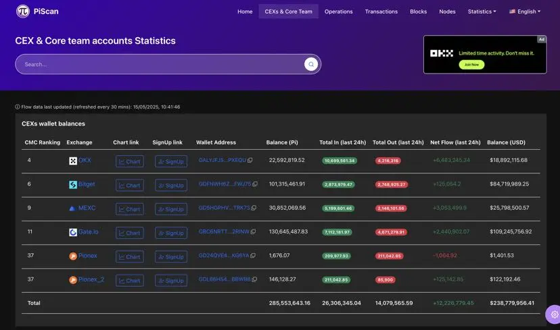The image size is (560, 330).
Task: Copy the Pionex wallet address
Action: click(x=253, y=256)
